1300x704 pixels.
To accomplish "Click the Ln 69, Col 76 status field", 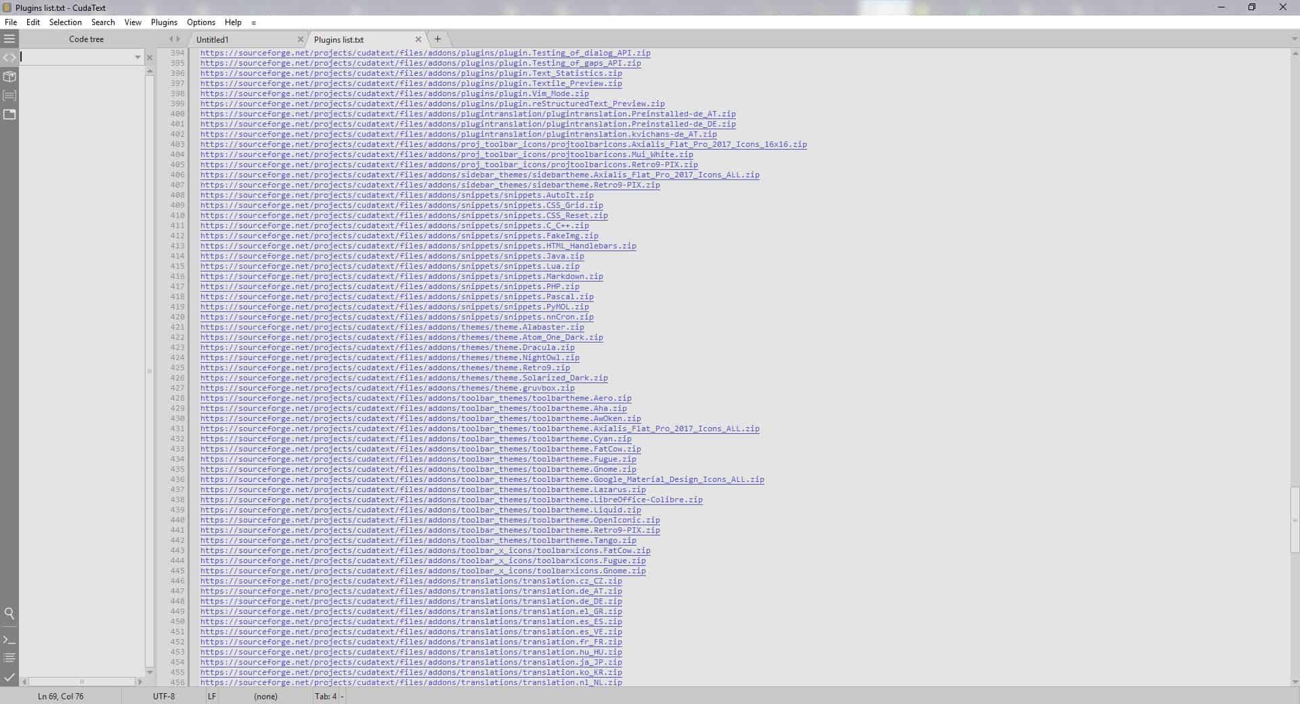I will (x=61, y=696).
